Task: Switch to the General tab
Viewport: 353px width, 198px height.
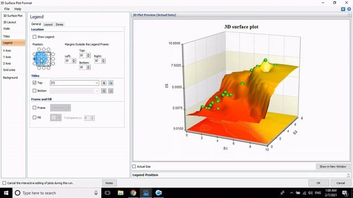Action: [x=36, y=24]
